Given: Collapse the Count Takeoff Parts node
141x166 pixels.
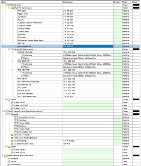Looking at the screenshot, I should (2, 111).
